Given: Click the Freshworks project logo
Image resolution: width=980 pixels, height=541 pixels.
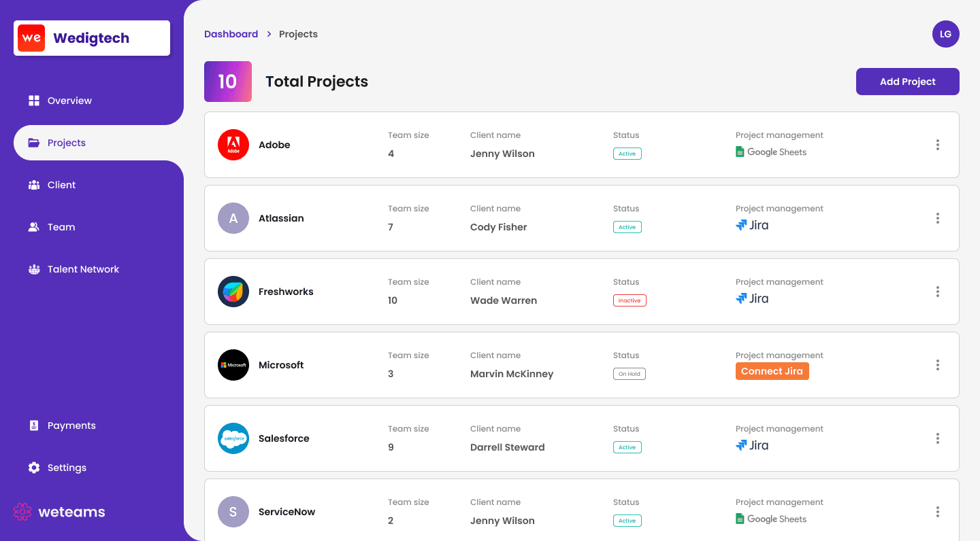Looking at the screenshot, I should click(x=233, y=292).
